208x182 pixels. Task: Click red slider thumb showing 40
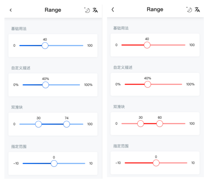[147, 45]
